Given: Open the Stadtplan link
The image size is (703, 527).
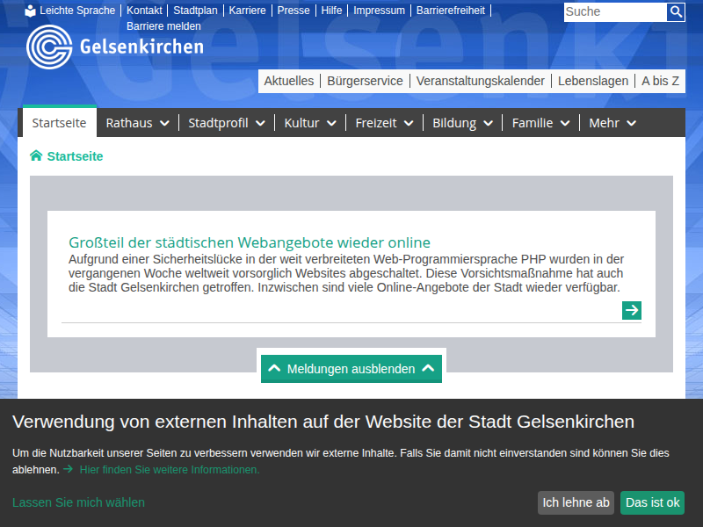Looking at the screenshot, I should click(x=195, y=11).
